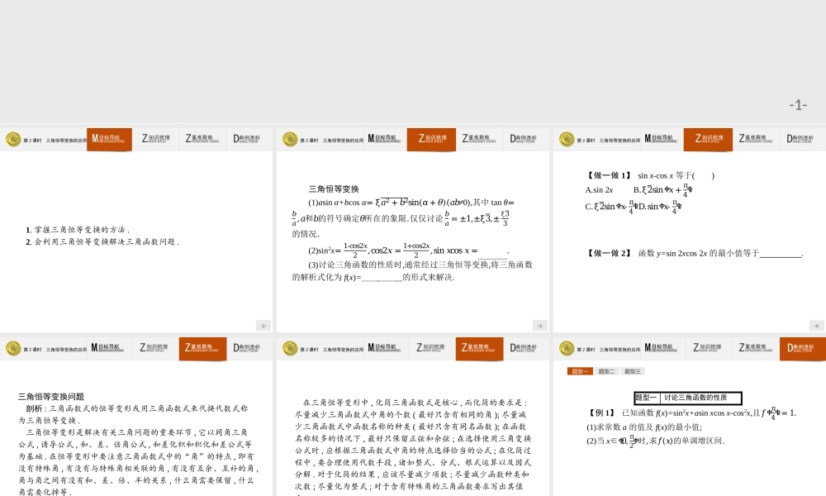Screen dimensions: 826x496
Task: Open the 题型三 tab
Action: [x=633, y=373]
